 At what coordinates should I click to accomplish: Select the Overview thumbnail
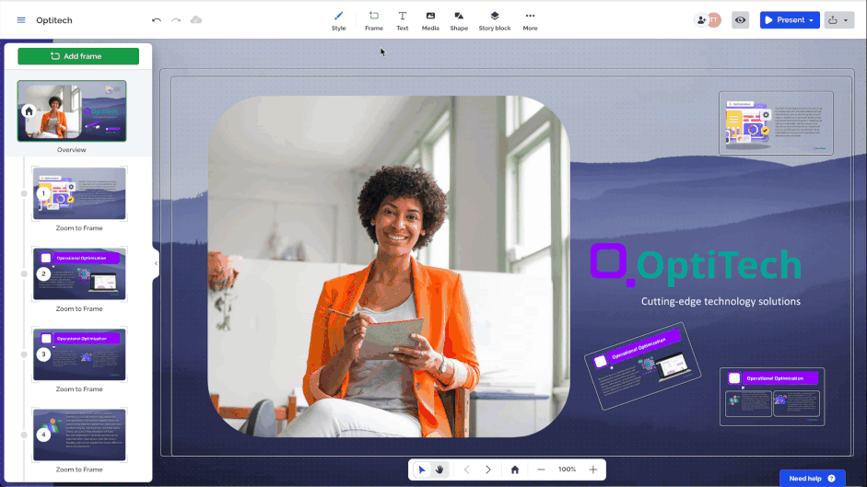[x=72, y=110]
